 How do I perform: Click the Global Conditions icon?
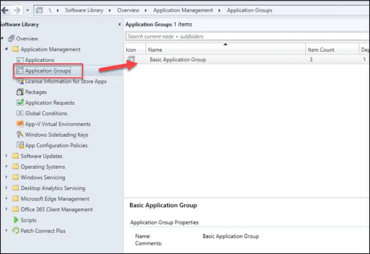(x=20, y=113)
